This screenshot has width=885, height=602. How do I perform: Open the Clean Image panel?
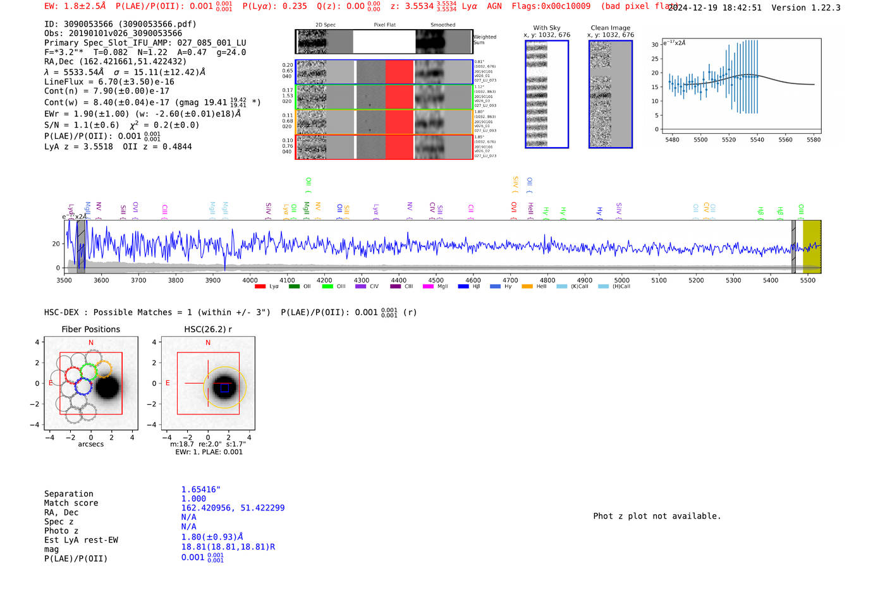pos(611,94)
